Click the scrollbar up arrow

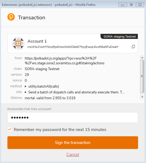(142, 58)
